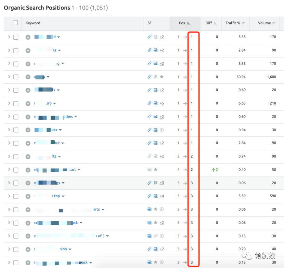Click the "+4" SERP features link in the "top" row
Viewport: 284px width, 268px height.
pos(162,196)
